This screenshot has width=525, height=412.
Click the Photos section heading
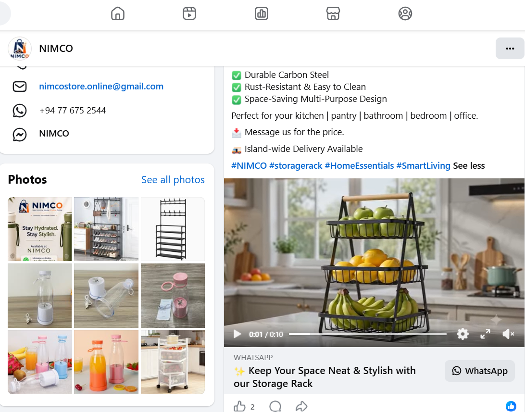(27, 180)
